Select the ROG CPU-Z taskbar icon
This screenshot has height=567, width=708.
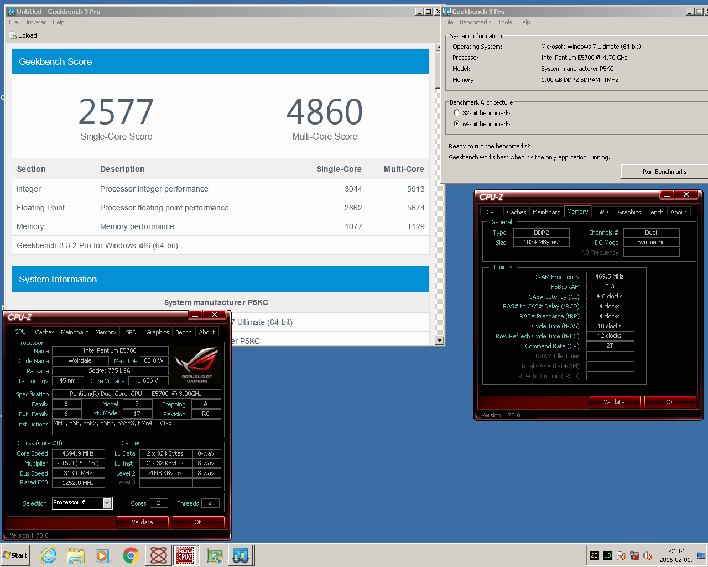185,555
